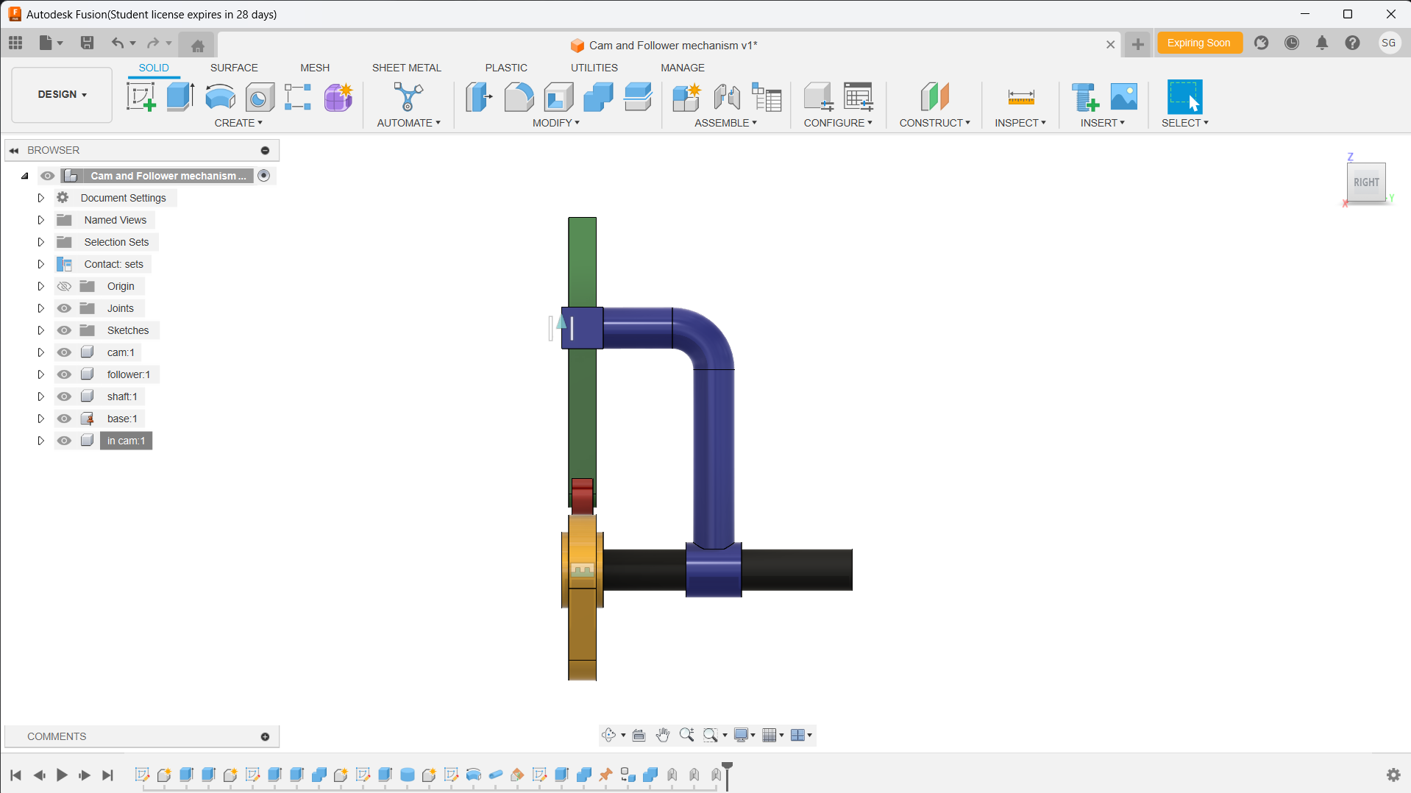This screenshot has height=793, width=1411.
Task: Open the Insert Canvas image tool
Action: click(x=1123, y=97)
